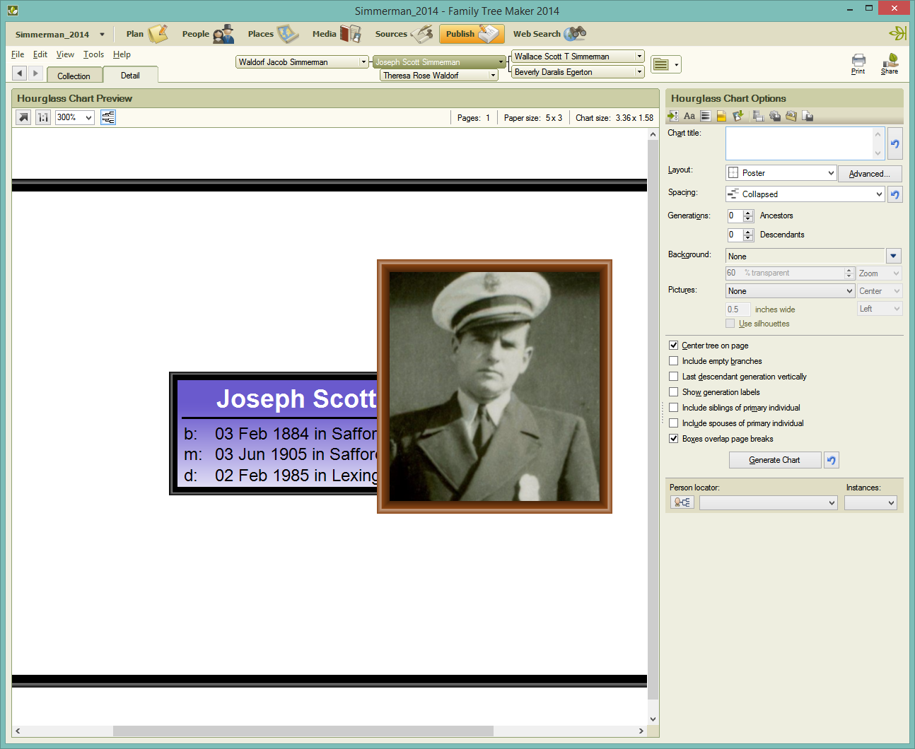Image resolution: width=915 pixels, height=749 pixels.
Task: Go back with navigation left arrow
Action: point(20,73)
